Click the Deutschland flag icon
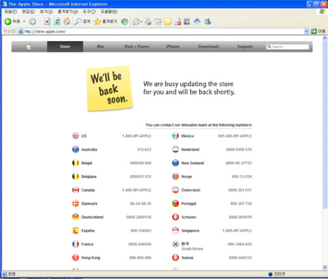The height and width of the screenshot is (279, 328). (76, 217)
